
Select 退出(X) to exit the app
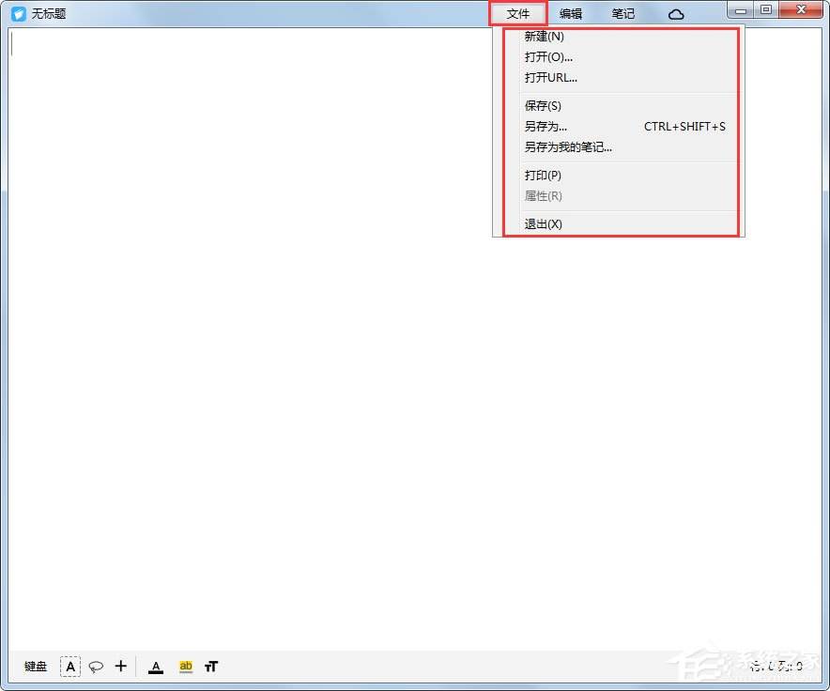(x=544, y=224)
